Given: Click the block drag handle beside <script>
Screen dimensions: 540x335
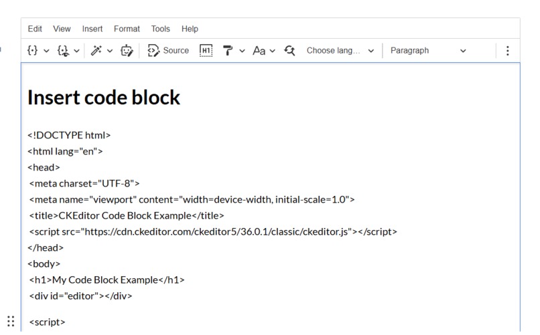Looking at the screenshot, I should [x=11, y=321].
